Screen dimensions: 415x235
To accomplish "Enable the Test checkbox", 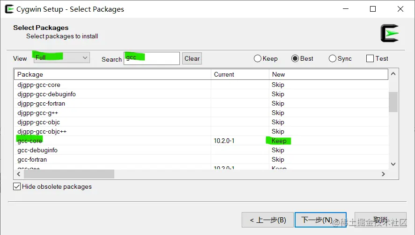I will pos(370,58).
